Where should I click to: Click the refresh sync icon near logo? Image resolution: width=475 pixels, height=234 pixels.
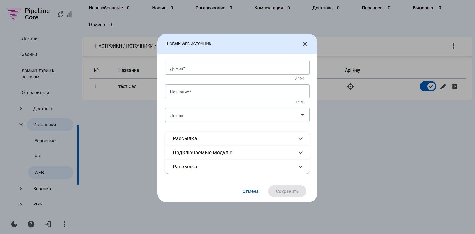click(61, 14)
